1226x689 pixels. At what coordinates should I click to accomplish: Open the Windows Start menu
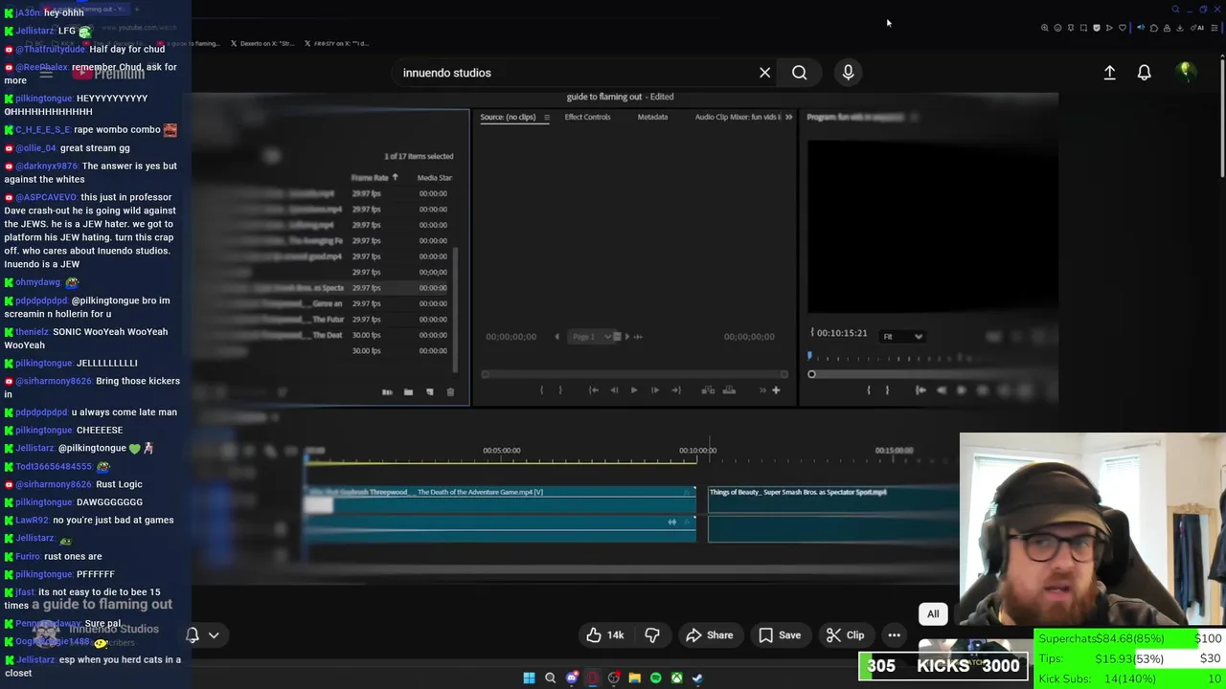pos(529,678)
